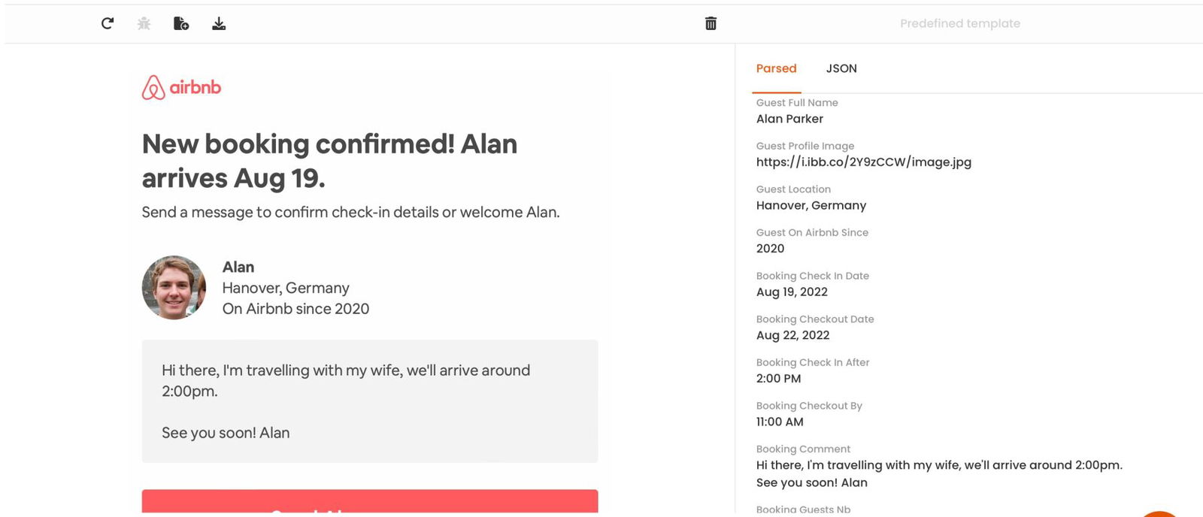Click the Airbnb logo in the email

click(x=182, y=87)
